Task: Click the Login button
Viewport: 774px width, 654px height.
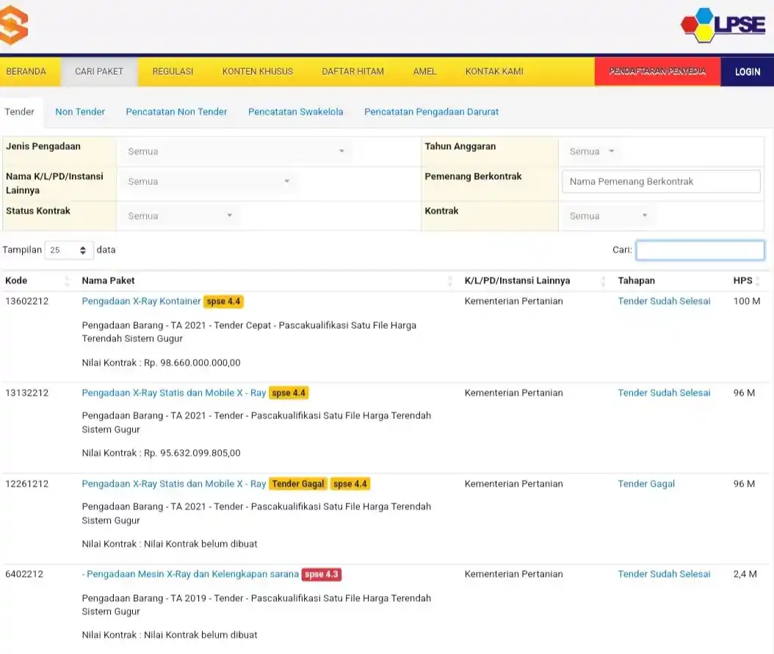Action: pos(747,72)
